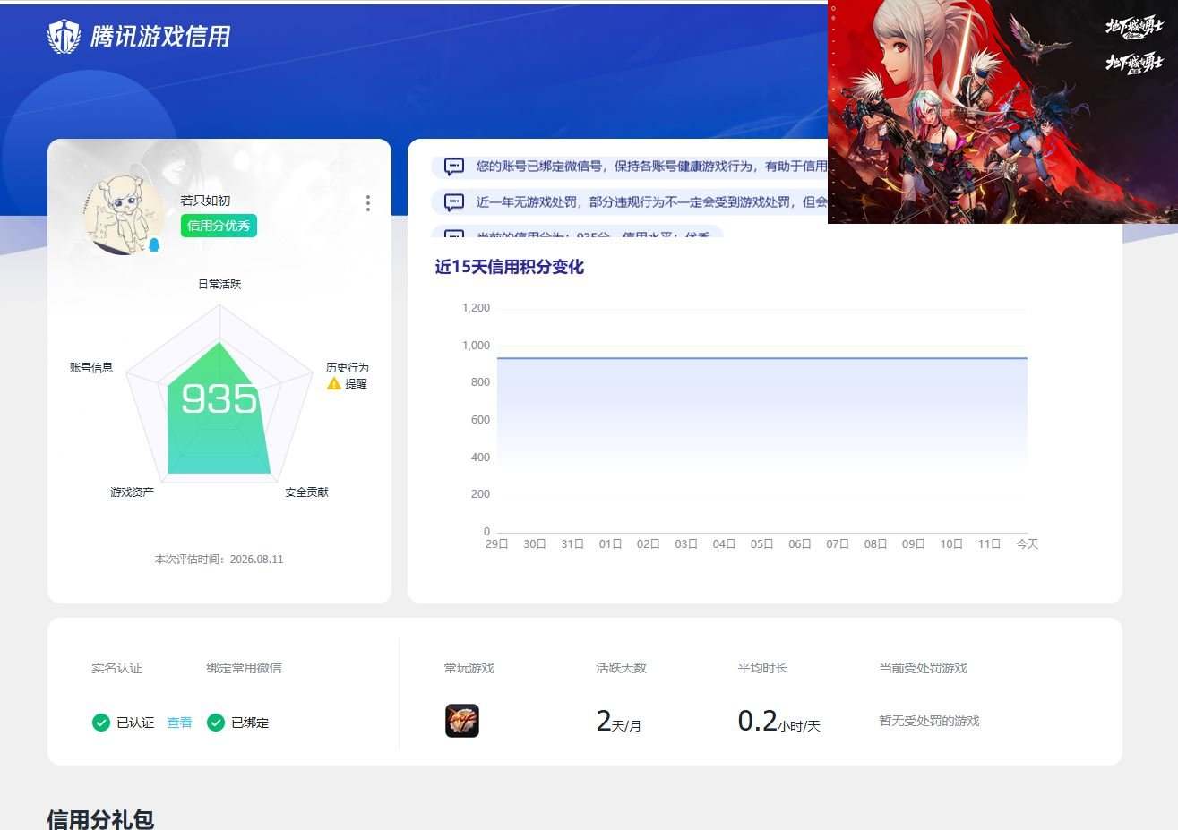Click the username 若只如初
This screenshot has width=1178, height=830.
(x=205, y=201)
